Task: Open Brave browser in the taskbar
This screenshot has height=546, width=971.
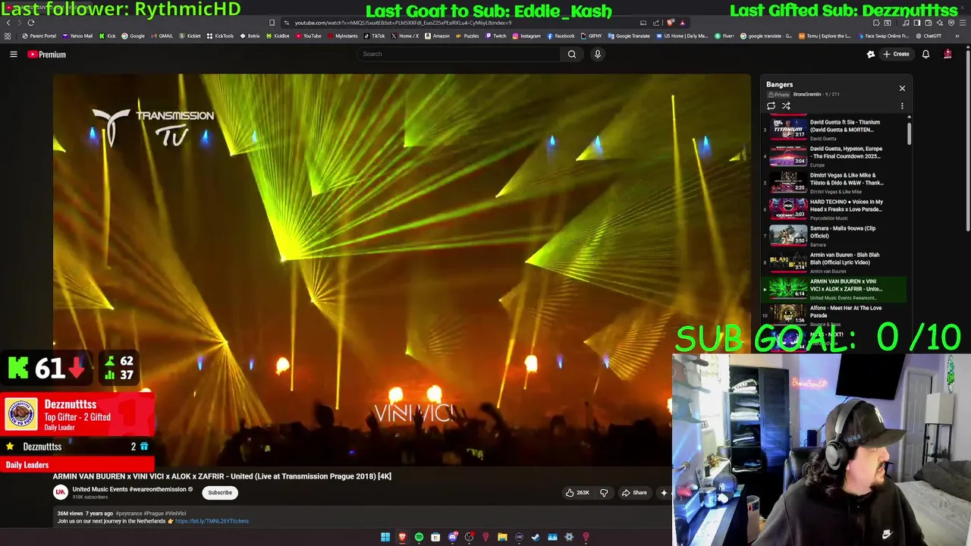Action: [402, 538]
